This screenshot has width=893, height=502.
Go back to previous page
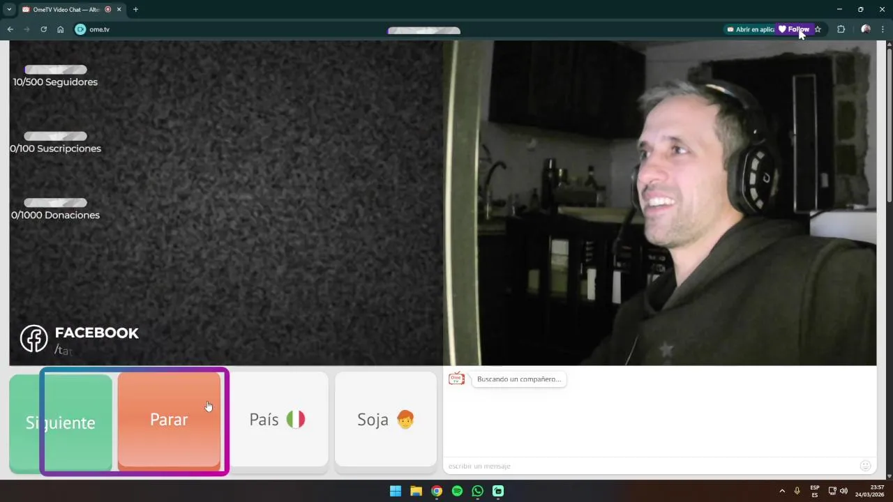pos(10,29)
